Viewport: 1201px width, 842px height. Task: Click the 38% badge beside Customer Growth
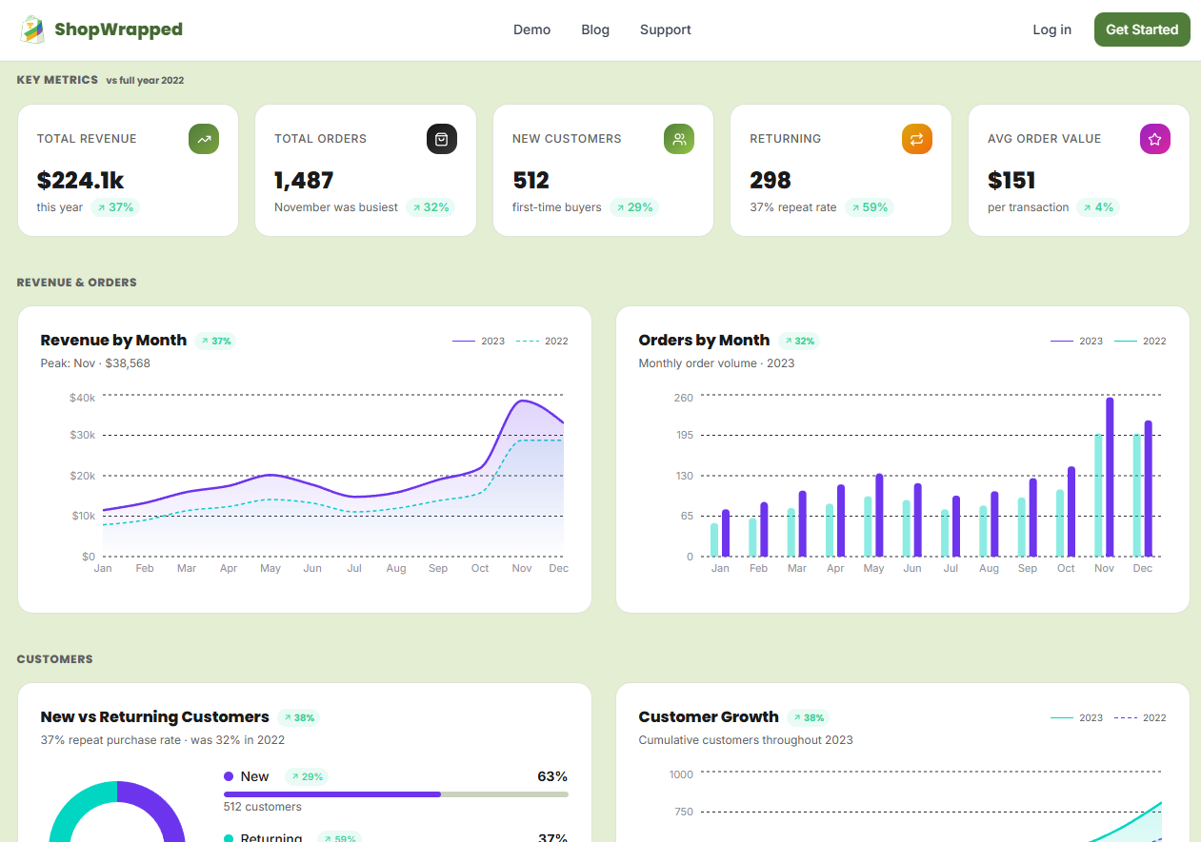(x=808, y=717)
